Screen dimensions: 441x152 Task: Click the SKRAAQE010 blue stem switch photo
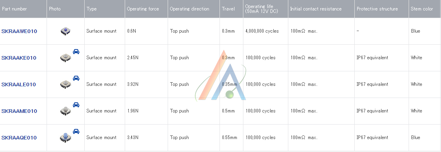click(66, 137)
